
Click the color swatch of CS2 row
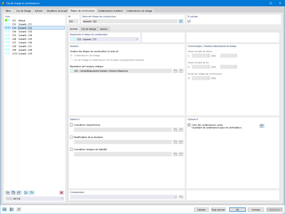coord(7,24)
